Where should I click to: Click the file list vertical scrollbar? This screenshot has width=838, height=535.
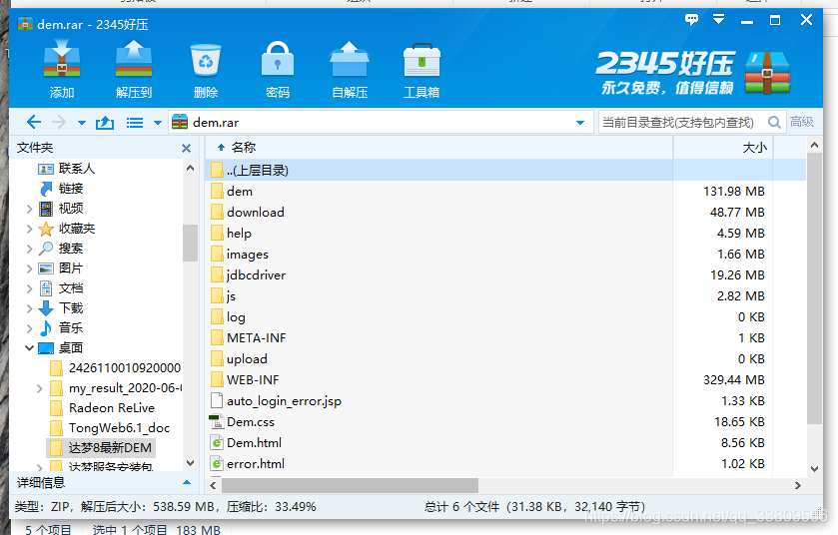click(x=814, y=288)
